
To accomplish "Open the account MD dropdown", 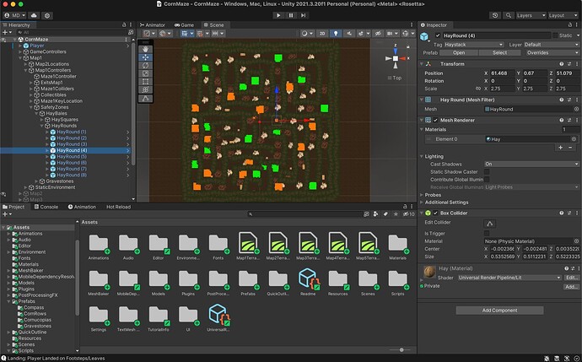I will (14, 15).
